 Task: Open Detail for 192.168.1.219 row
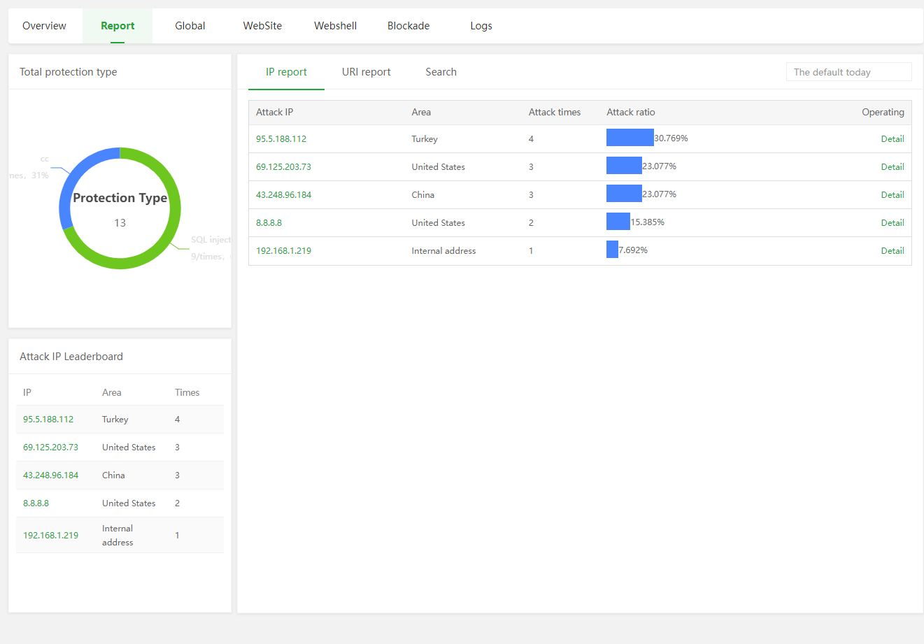point(892,251)
